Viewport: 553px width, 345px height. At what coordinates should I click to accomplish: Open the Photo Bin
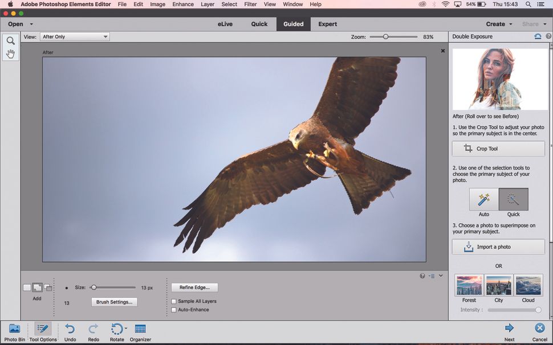pos(14,330)
